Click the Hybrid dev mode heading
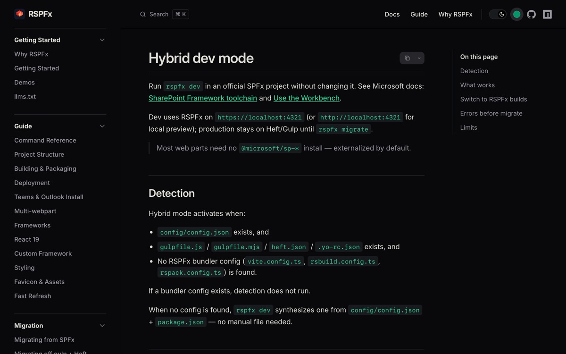This screenshot has height=354, width=566. [x=201, y=58]
